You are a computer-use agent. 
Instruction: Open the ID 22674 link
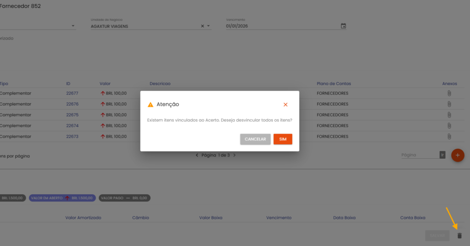pos(72,126)
